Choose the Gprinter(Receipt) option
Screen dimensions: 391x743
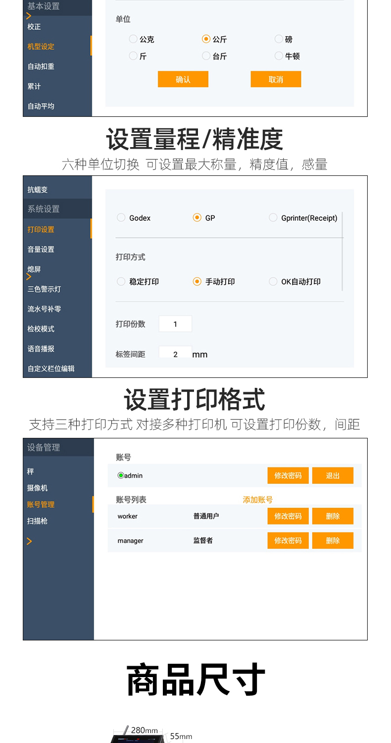point(273,217)
